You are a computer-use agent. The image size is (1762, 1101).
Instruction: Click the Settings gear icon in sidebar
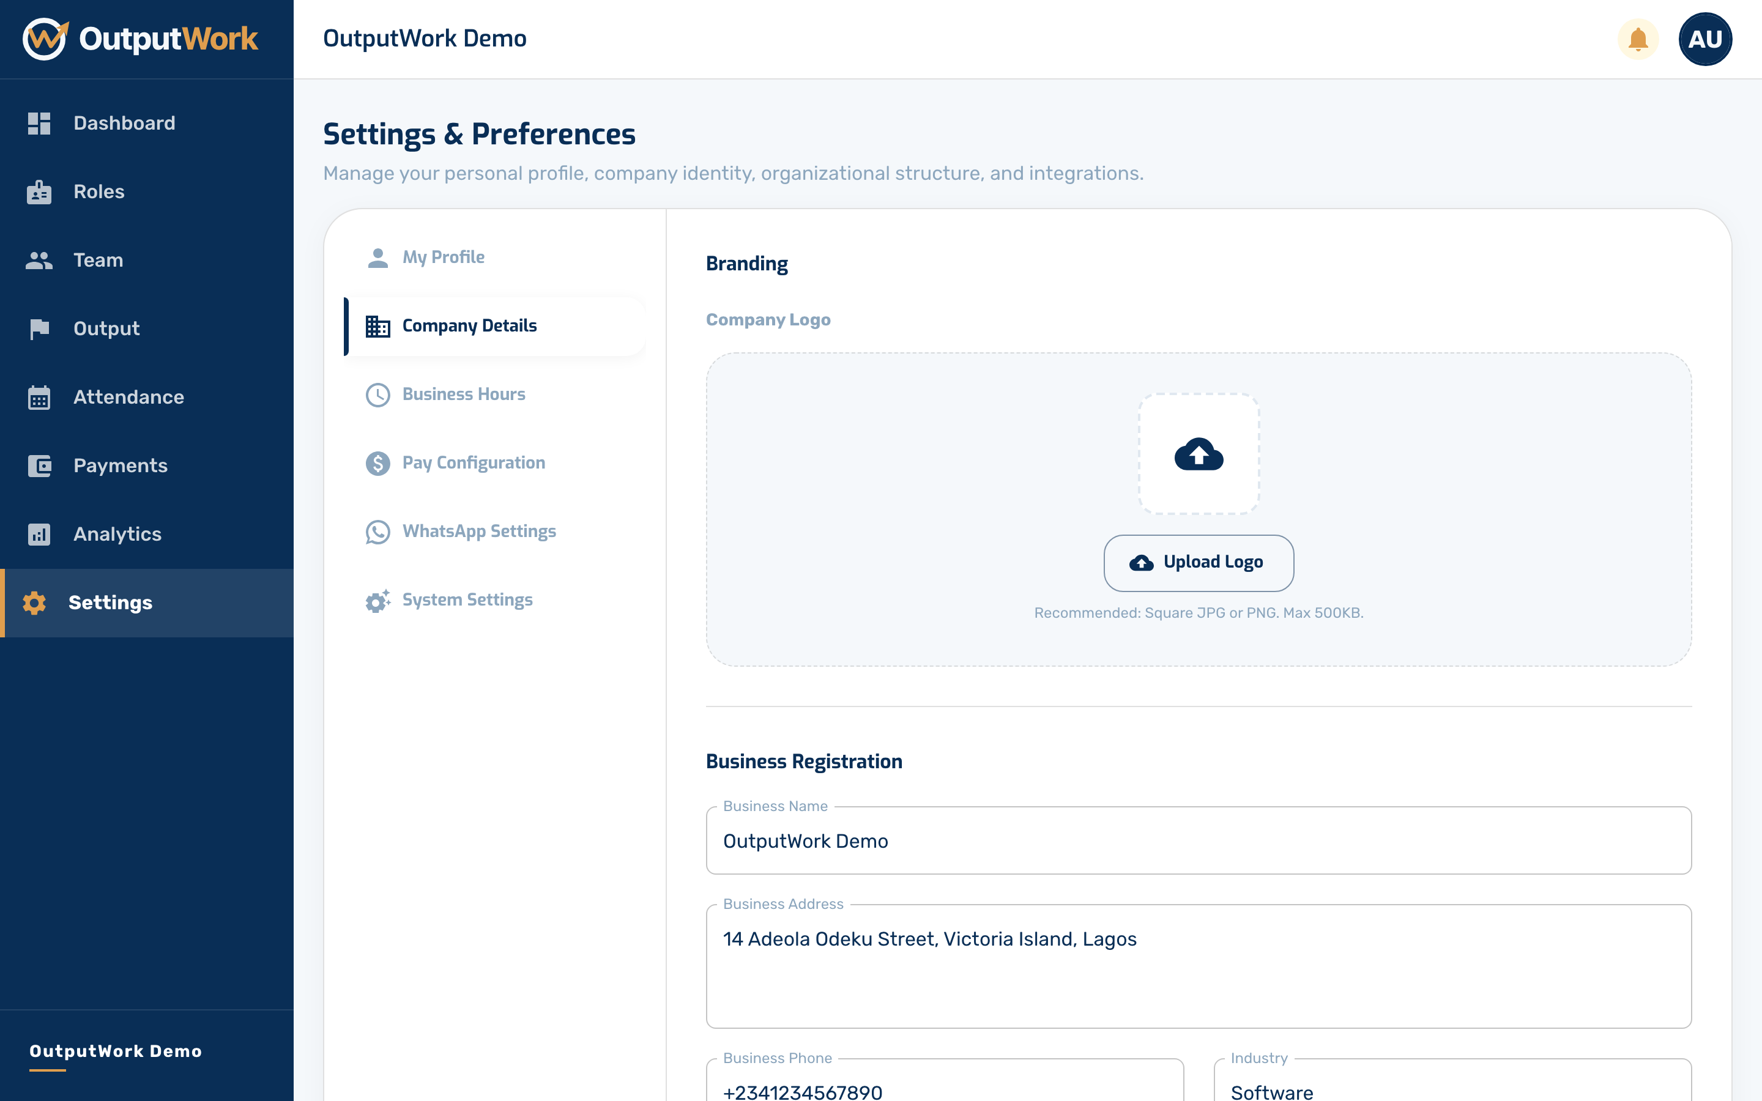[34, 603]
